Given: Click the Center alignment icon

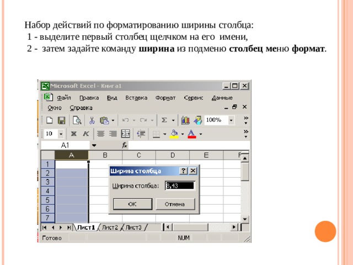Looking at the screenshot, I should [x=100, y=134].
